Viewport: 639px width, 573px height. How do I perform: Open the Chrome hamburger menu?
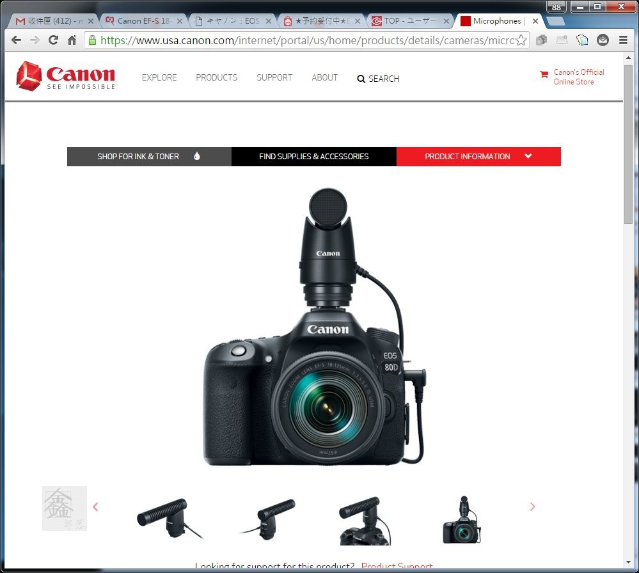[x=623, y=40]
